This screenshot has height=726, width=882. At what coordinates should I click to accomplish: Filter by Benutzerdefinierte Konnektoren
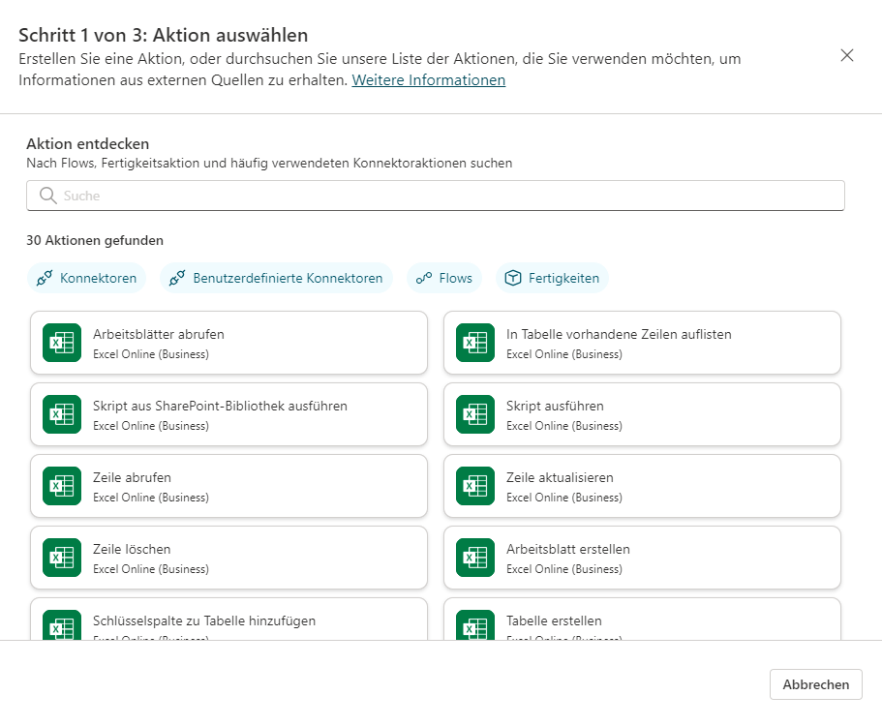pos(276,278)
